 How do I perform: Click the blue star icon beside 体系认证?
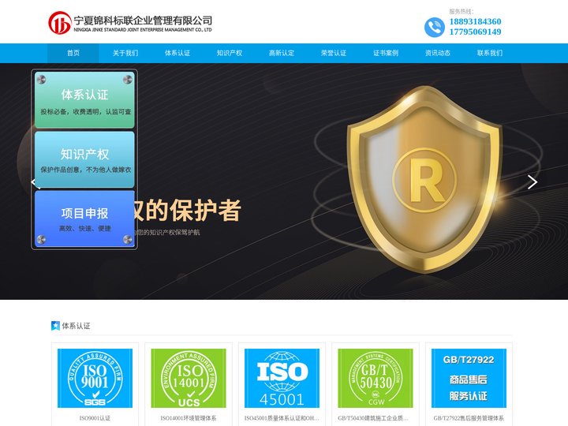55,326
